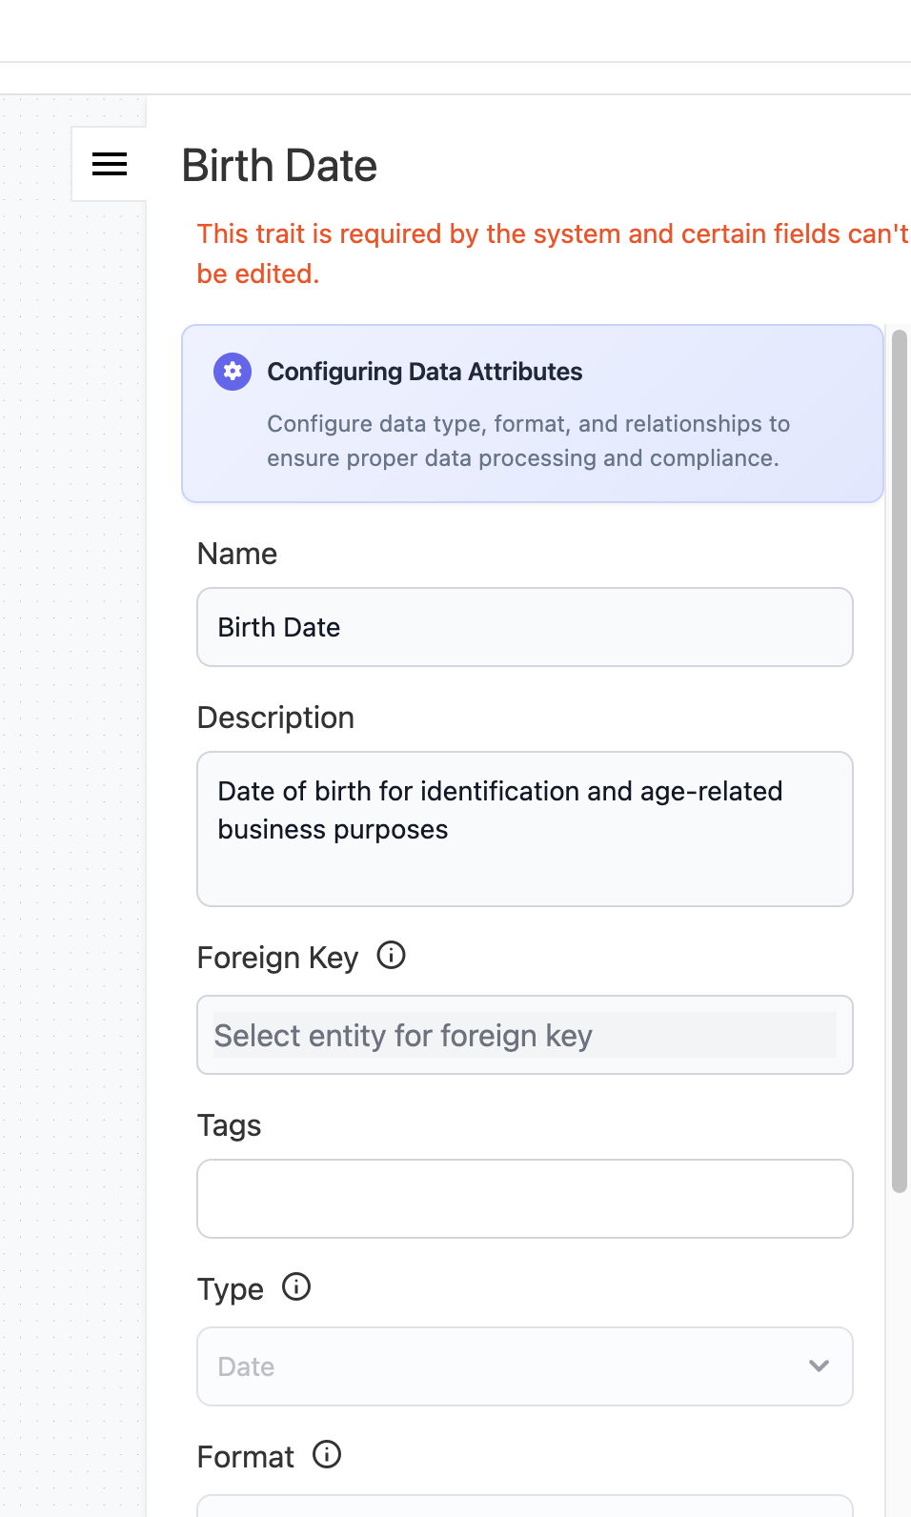Click the info icon beside Format
This screenshot has height=1517, width=911.
pyautogui.click(x=327, y=1455)
